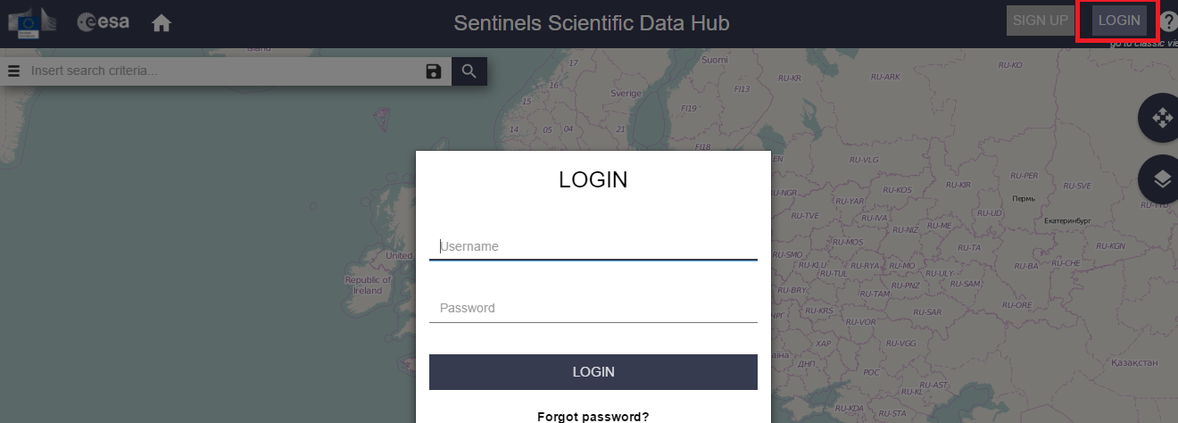Click the LOGIN button in top bar
Screen dimensions: 1178x423
1119,21
